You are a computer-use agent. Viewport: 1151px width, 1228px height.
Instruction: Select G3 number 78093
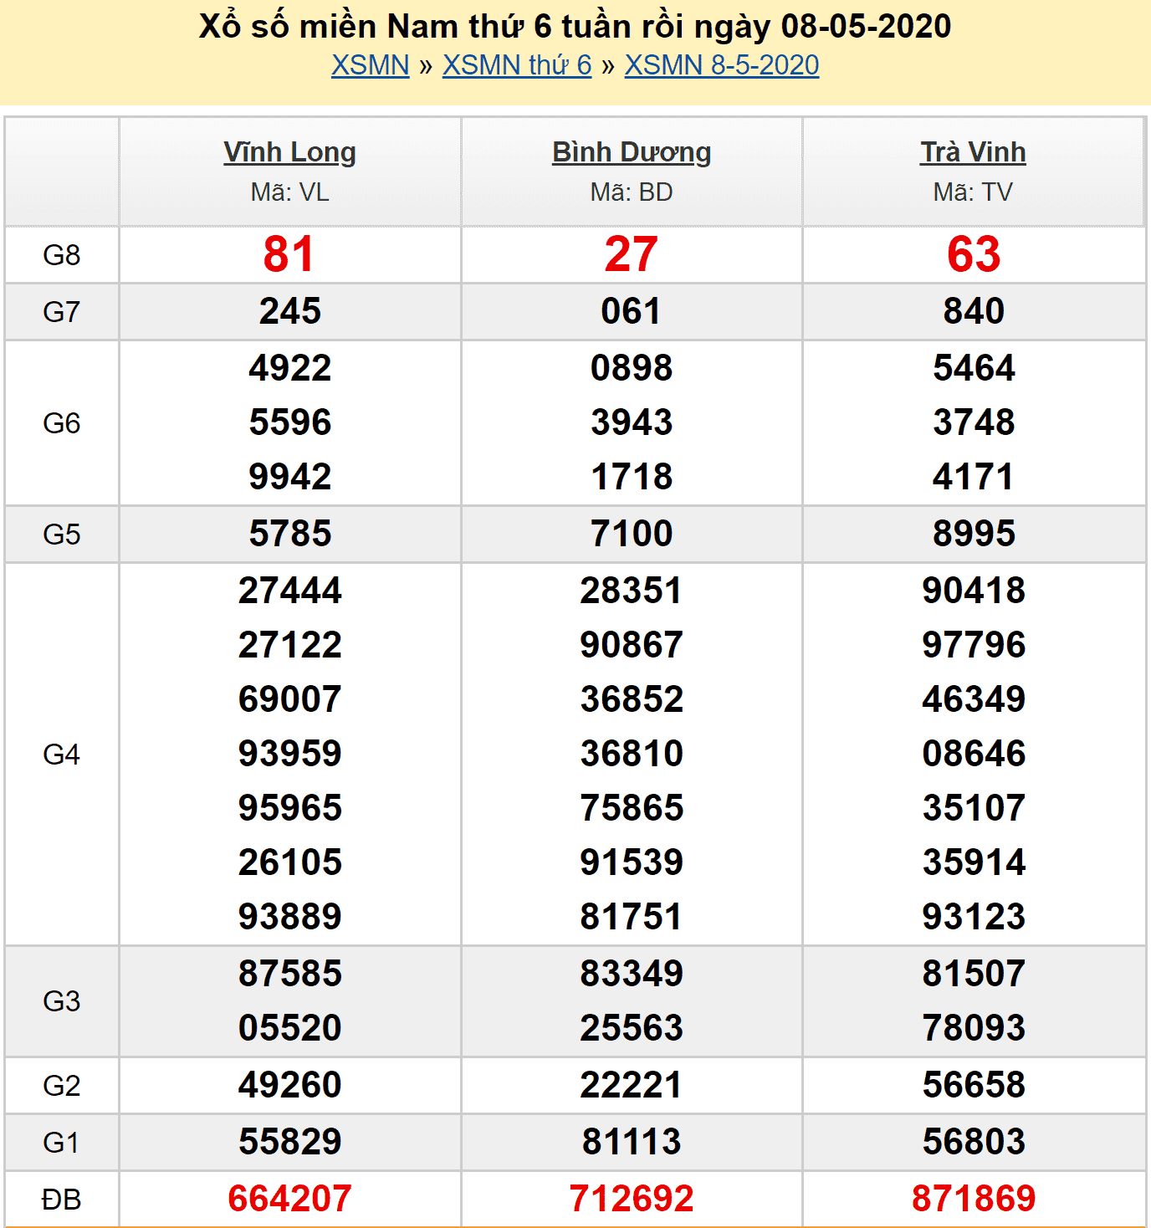(974, 1028)
